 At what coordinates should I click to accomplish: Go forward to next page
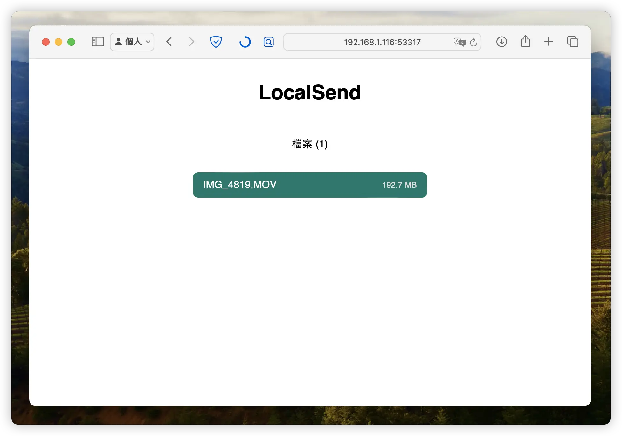[191, 42]
